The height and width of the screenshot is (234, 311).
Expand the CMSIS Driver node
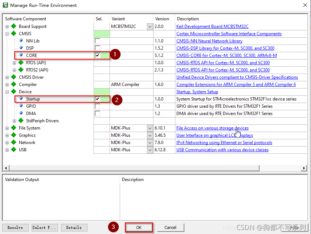(7, 77)
